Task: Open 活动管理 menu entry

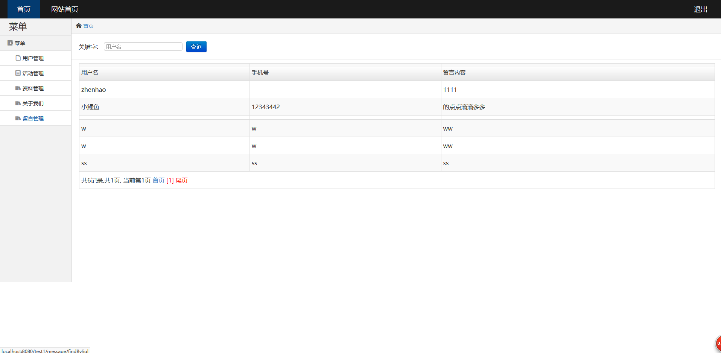Action: (x=35, y=73)
